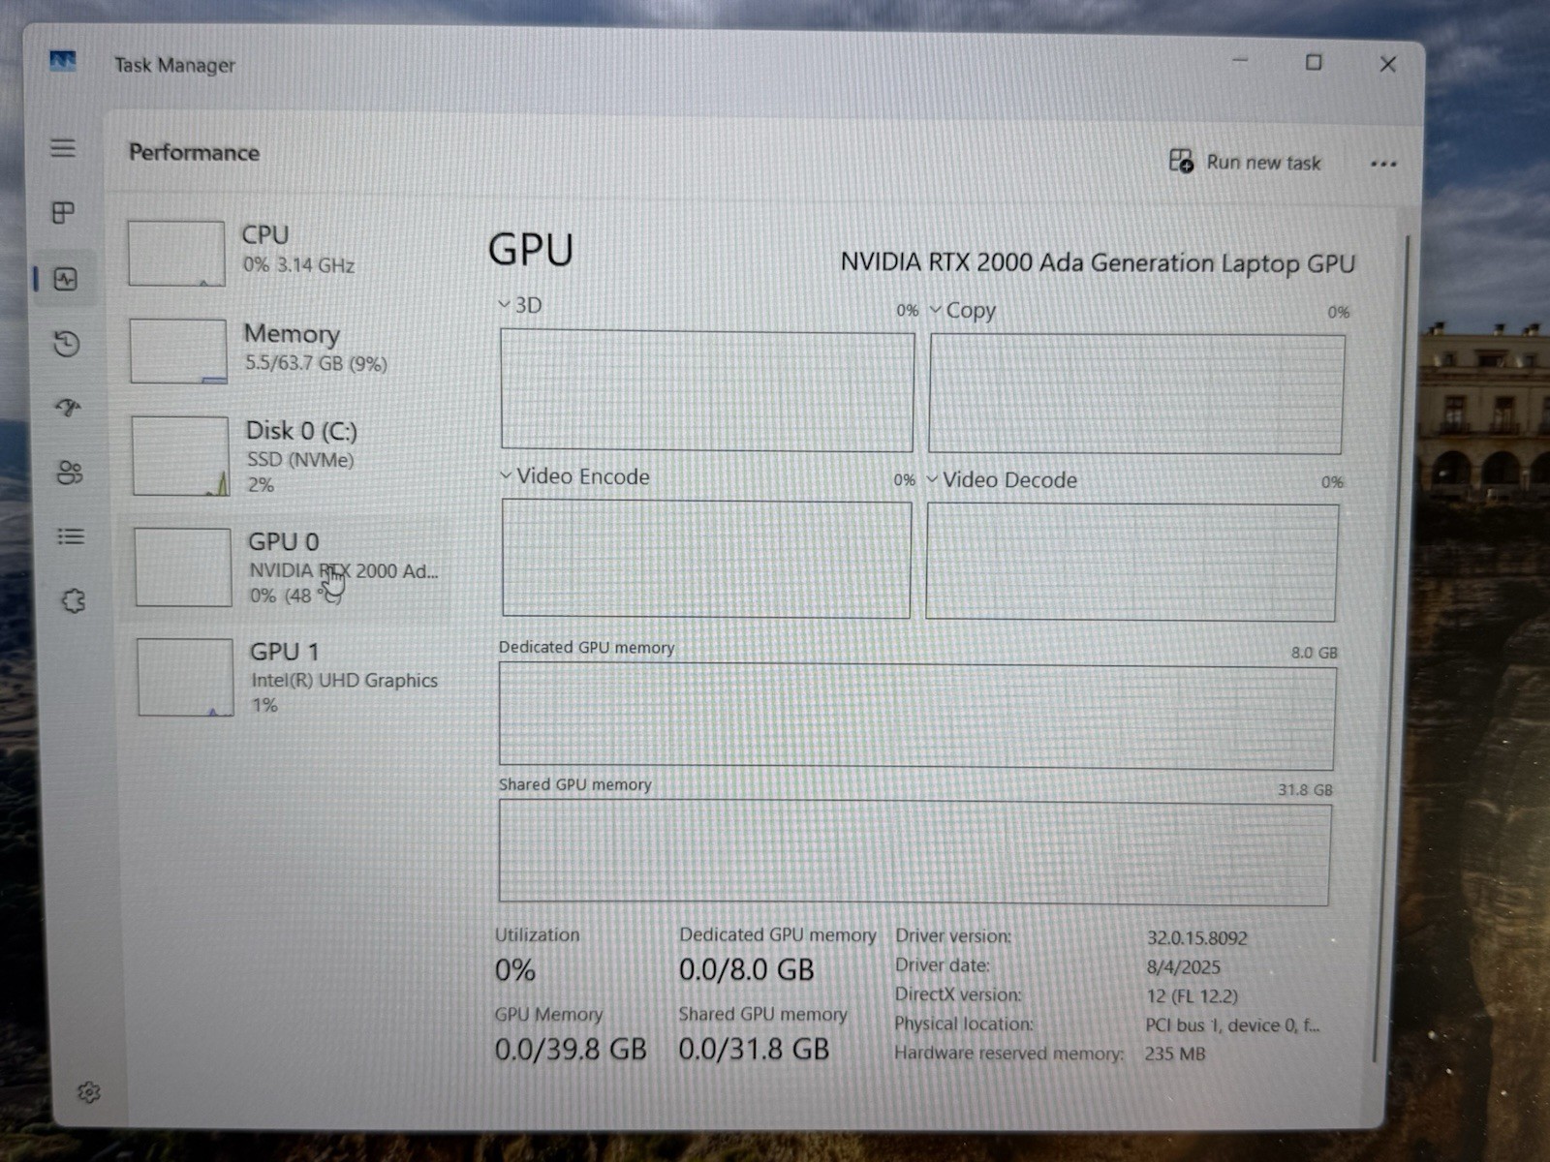Click the Memory usage thumbnail graph
The height and width of the screenshot is (1162, 1550).
pyautogui.click(x=178, y=352)
